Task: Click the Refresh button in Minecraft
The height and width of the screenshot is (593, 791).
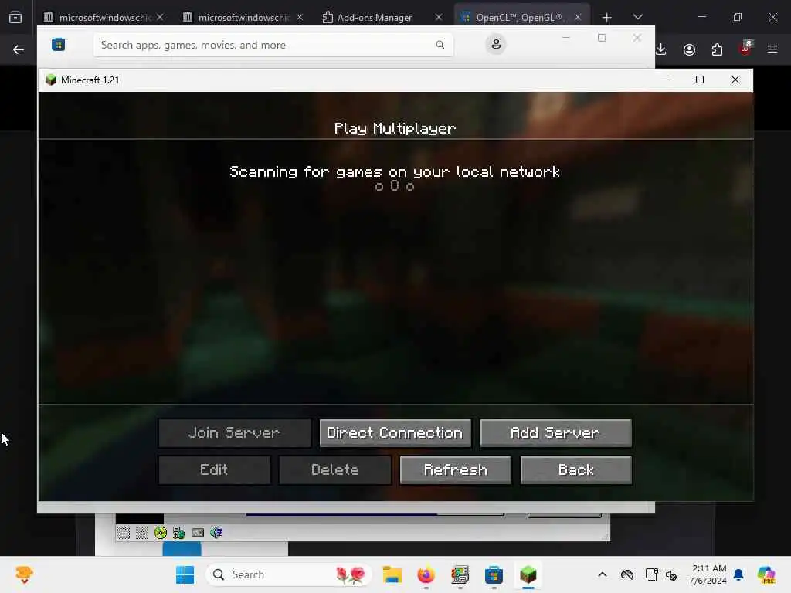Action: pyautogui.click(x=456, y=470)
